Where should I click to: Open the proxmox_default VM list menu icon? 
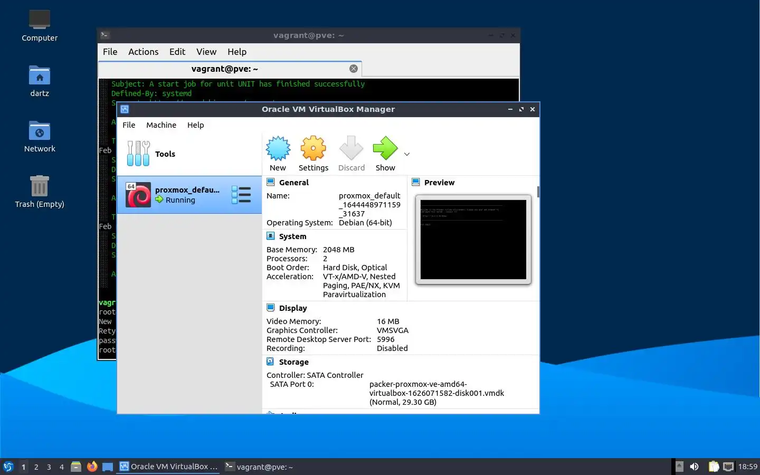click(x=241, y=195)
